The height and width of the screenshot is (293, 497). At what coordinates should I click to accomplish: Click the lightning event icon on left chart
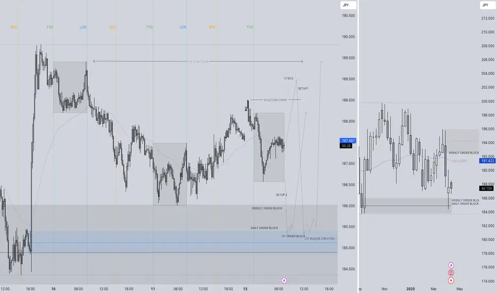pyautogui.click(x=284, y=280)
